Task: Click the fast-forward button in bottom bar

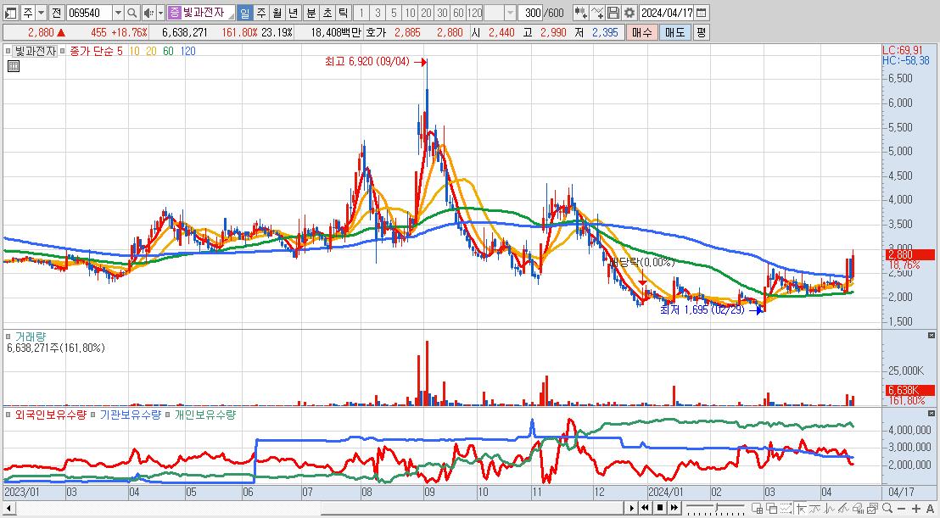Action: tap(674, 508)
